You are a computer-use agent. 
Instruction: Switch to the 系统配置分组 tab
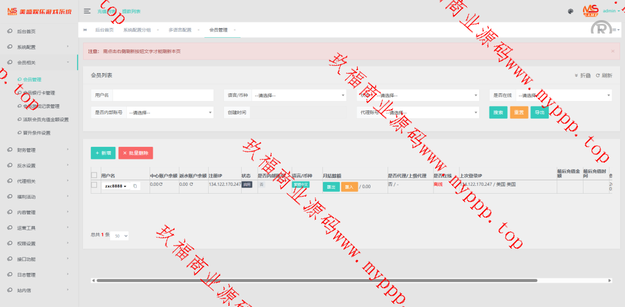coord(137,30)
